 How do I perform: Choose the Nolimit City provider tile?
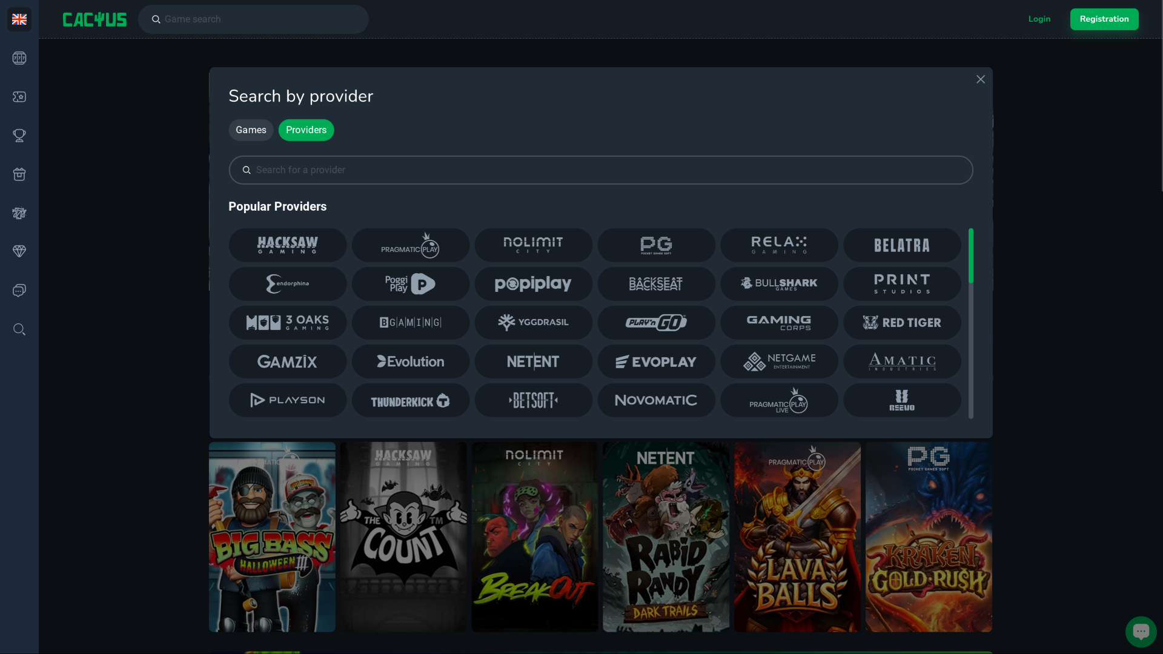pos(533,245)
